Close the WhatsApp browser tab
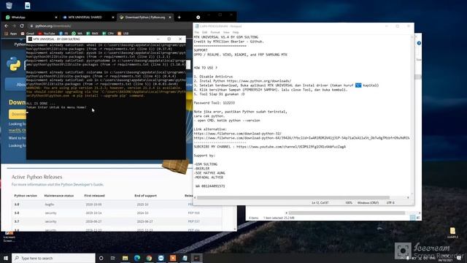467x263 pixels. tap(56, 18)
